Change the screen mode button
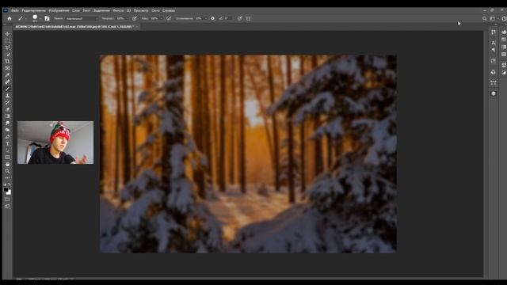This screenshot has width=507, height=285. coord(7,206)
